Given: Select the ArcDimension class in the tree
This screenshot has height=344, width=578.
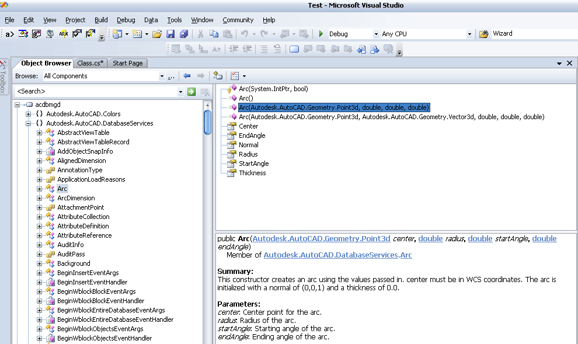Looking at the screenshot, I should click(x=76, y=199).
